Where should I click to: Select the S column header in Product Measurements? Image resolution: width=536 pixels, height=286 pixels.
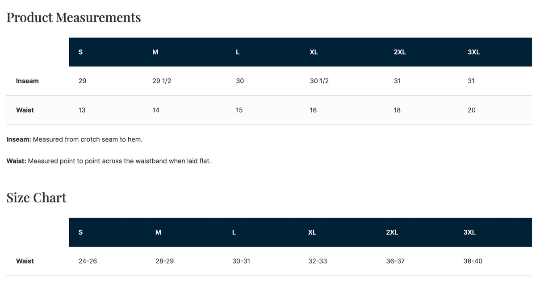(x=80, y=52)
